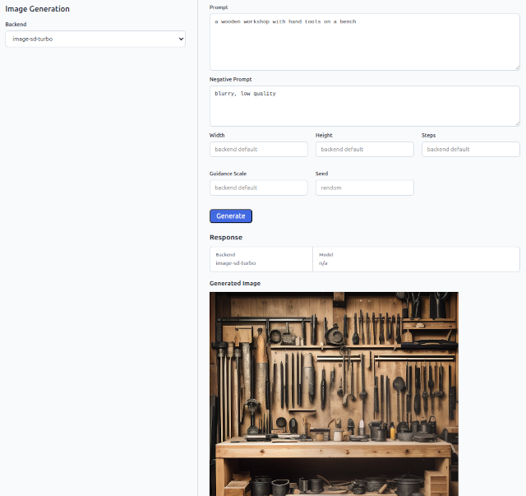Click the Negative Prompt label
526x496 pixels.
pyautogui.click(x=230, y=79)
